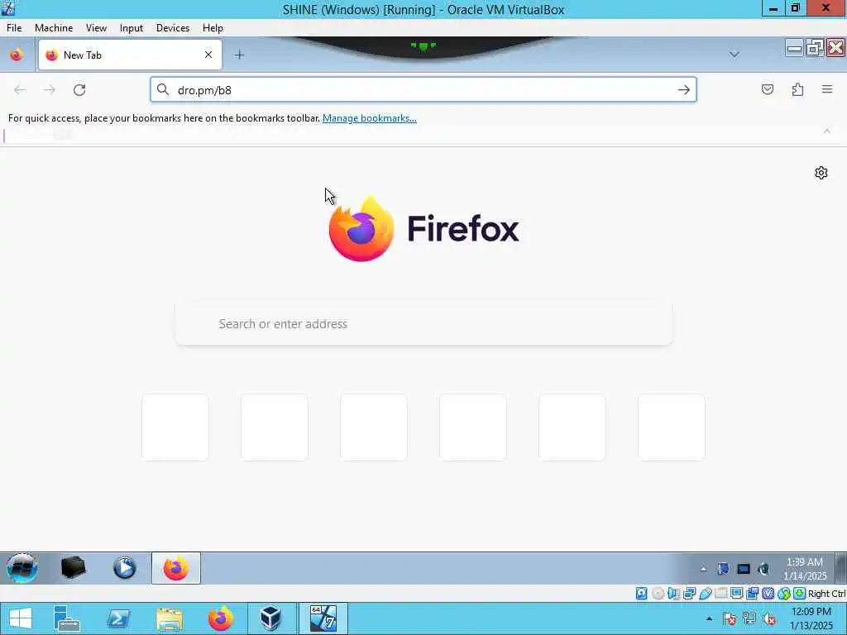Click the host muted speaker icon

(x=769, y=618)
